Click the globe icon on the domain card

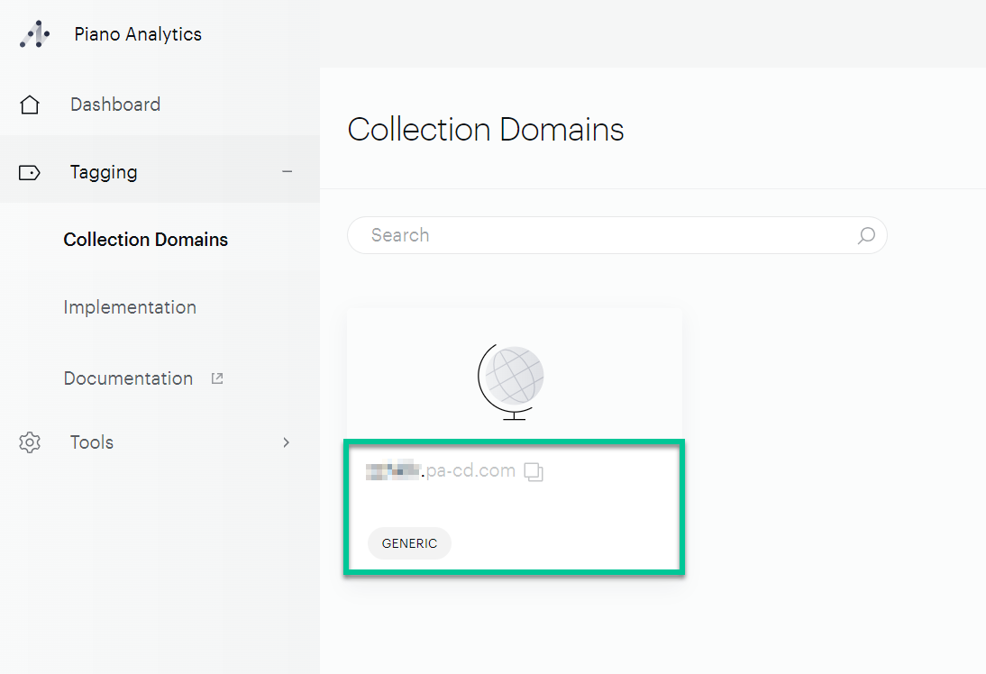coord(513,378)
